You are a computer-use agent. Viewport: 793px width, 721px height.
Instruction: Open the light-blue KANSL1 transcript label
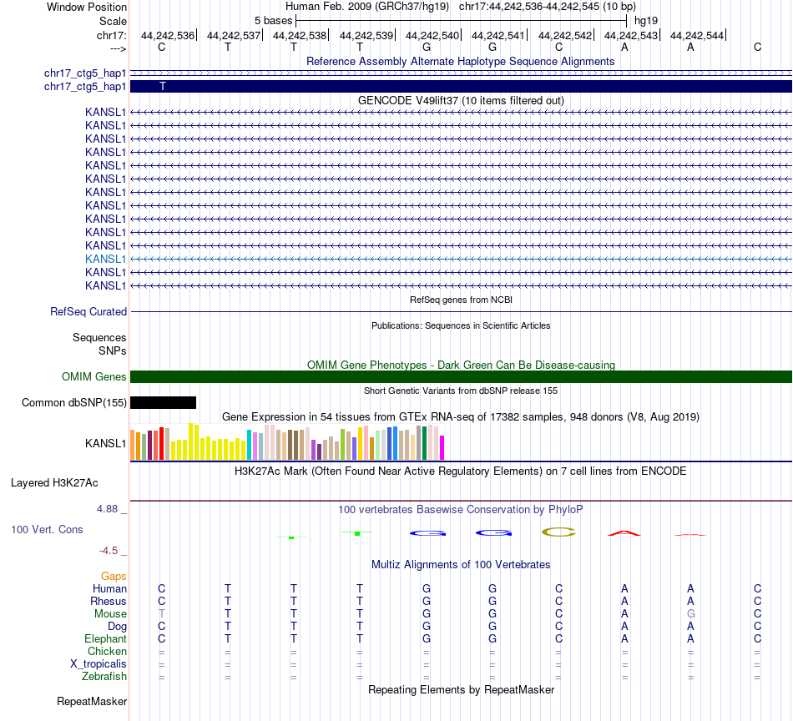tap(105, 259)
